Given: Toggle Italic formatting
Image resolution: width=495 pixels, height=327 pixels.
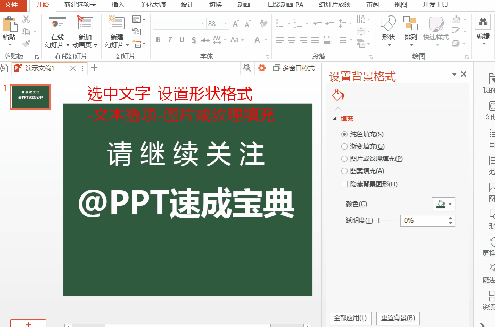Looking at the screenshot, I should 170,40.
